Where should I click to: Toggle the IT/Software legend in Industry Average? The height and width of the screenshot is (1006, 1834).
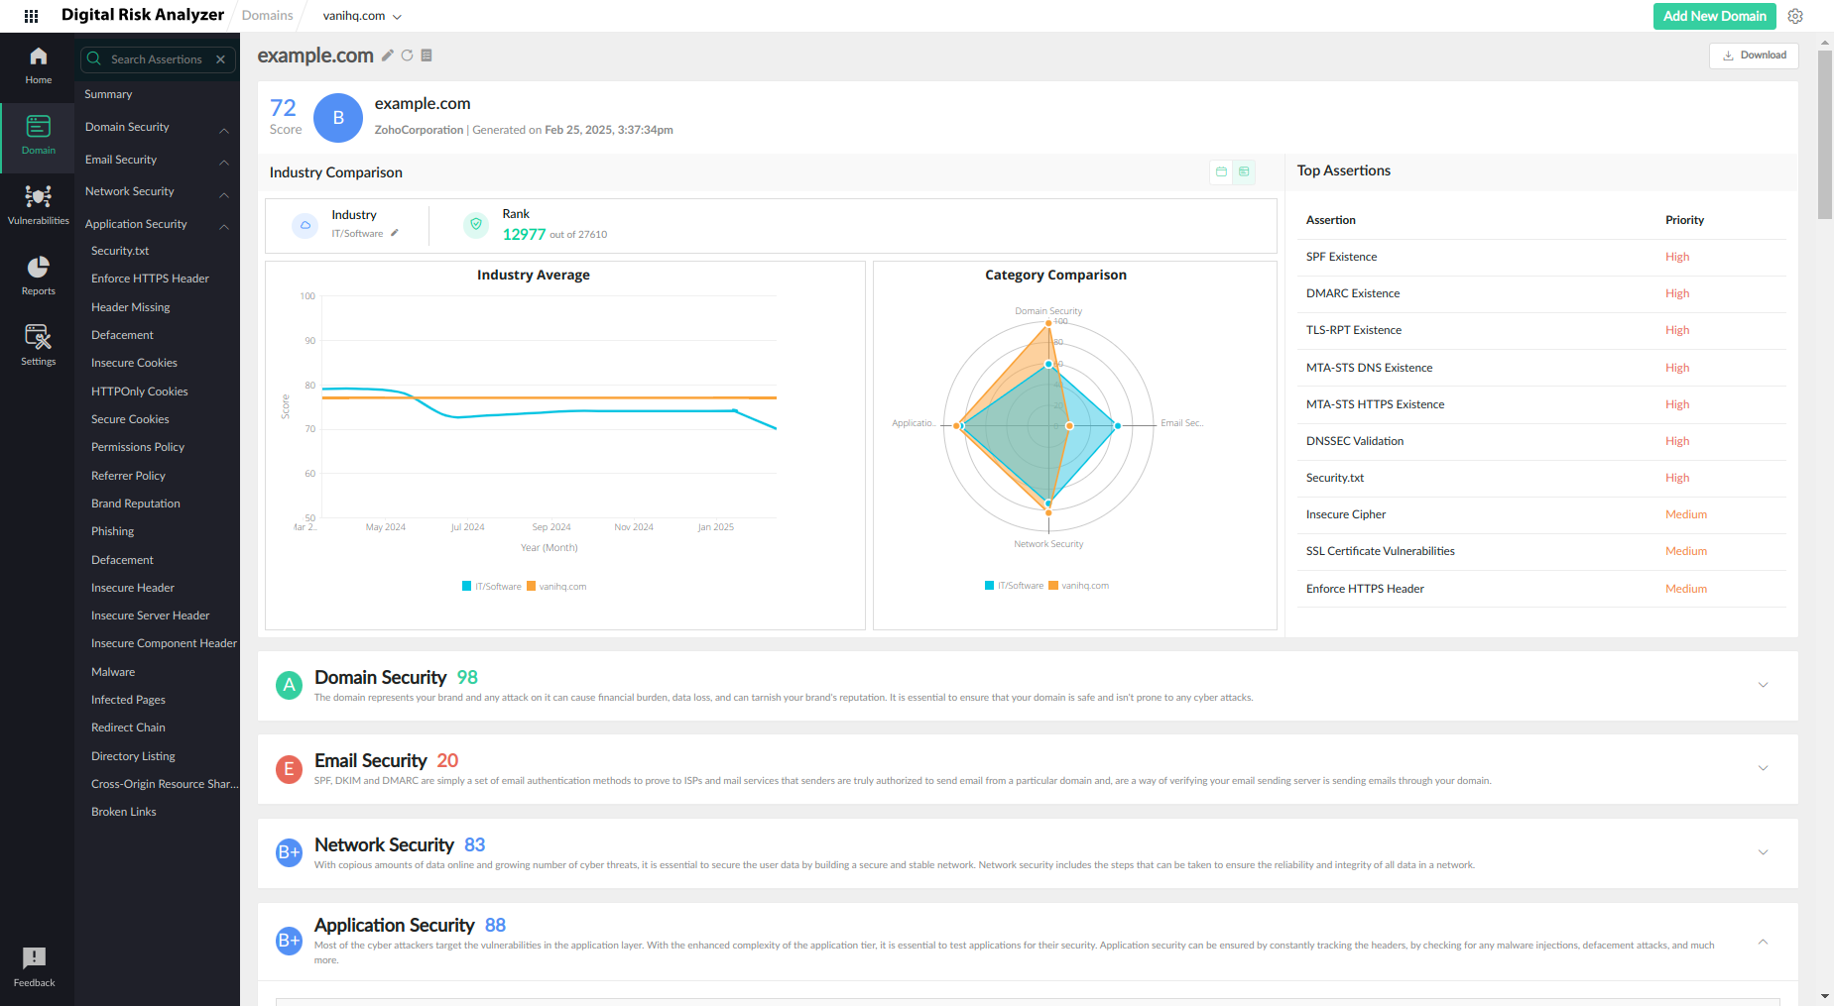[492, 587]
